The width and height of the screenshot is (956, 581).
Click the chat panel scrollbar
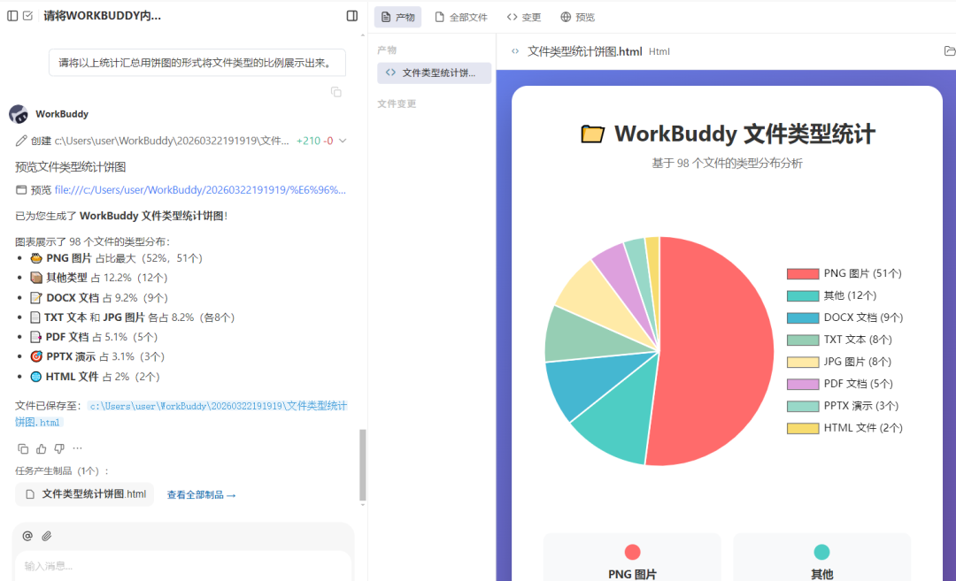[x=363, y=465]
